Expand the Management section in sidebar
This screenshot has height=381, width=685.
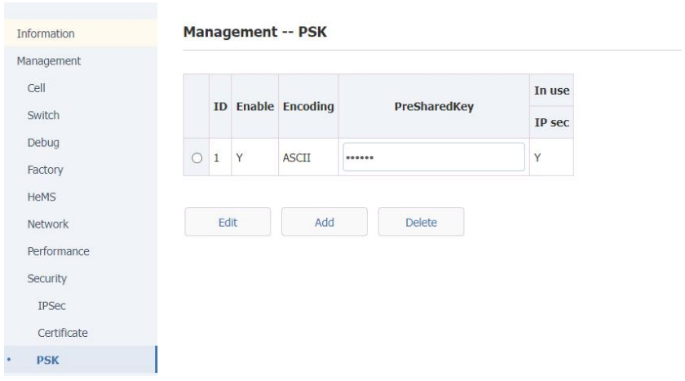point(49,60)
